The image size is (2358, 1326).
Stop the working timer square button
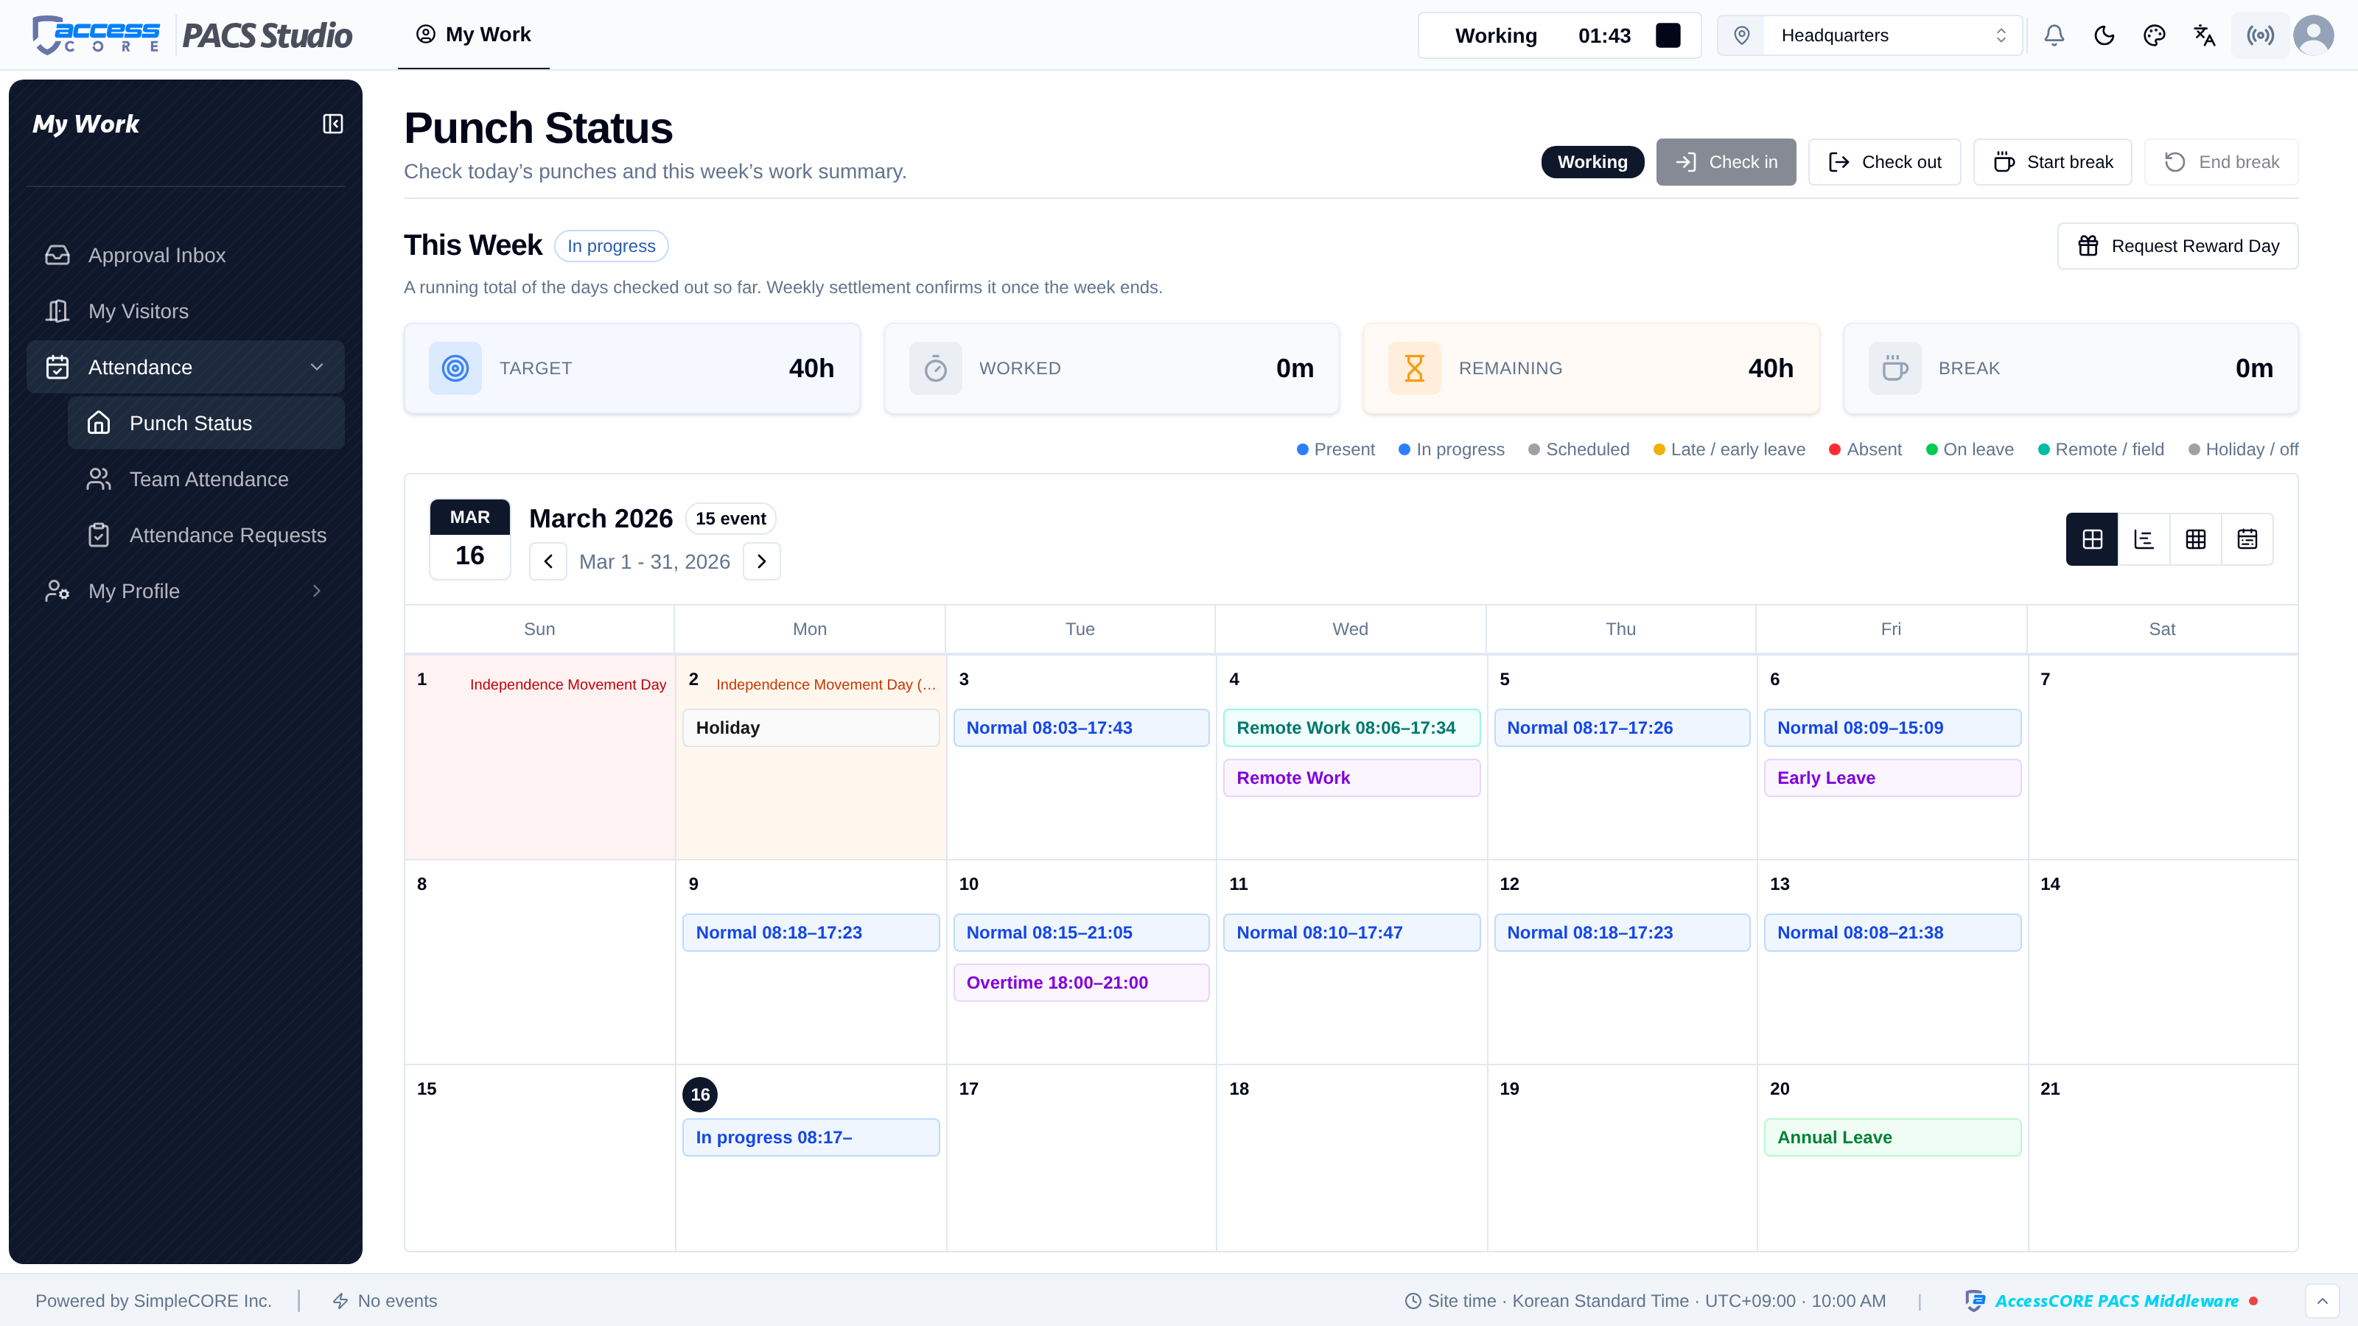(1668, 35)
